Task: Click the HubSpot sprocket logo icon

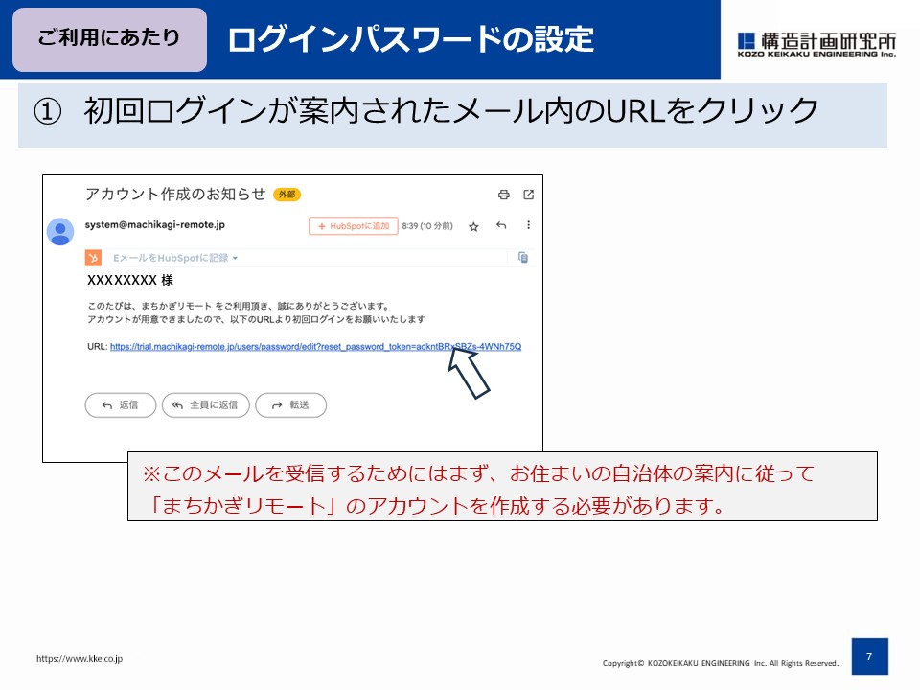Action: pyautogui.click(x=93, y=256)
